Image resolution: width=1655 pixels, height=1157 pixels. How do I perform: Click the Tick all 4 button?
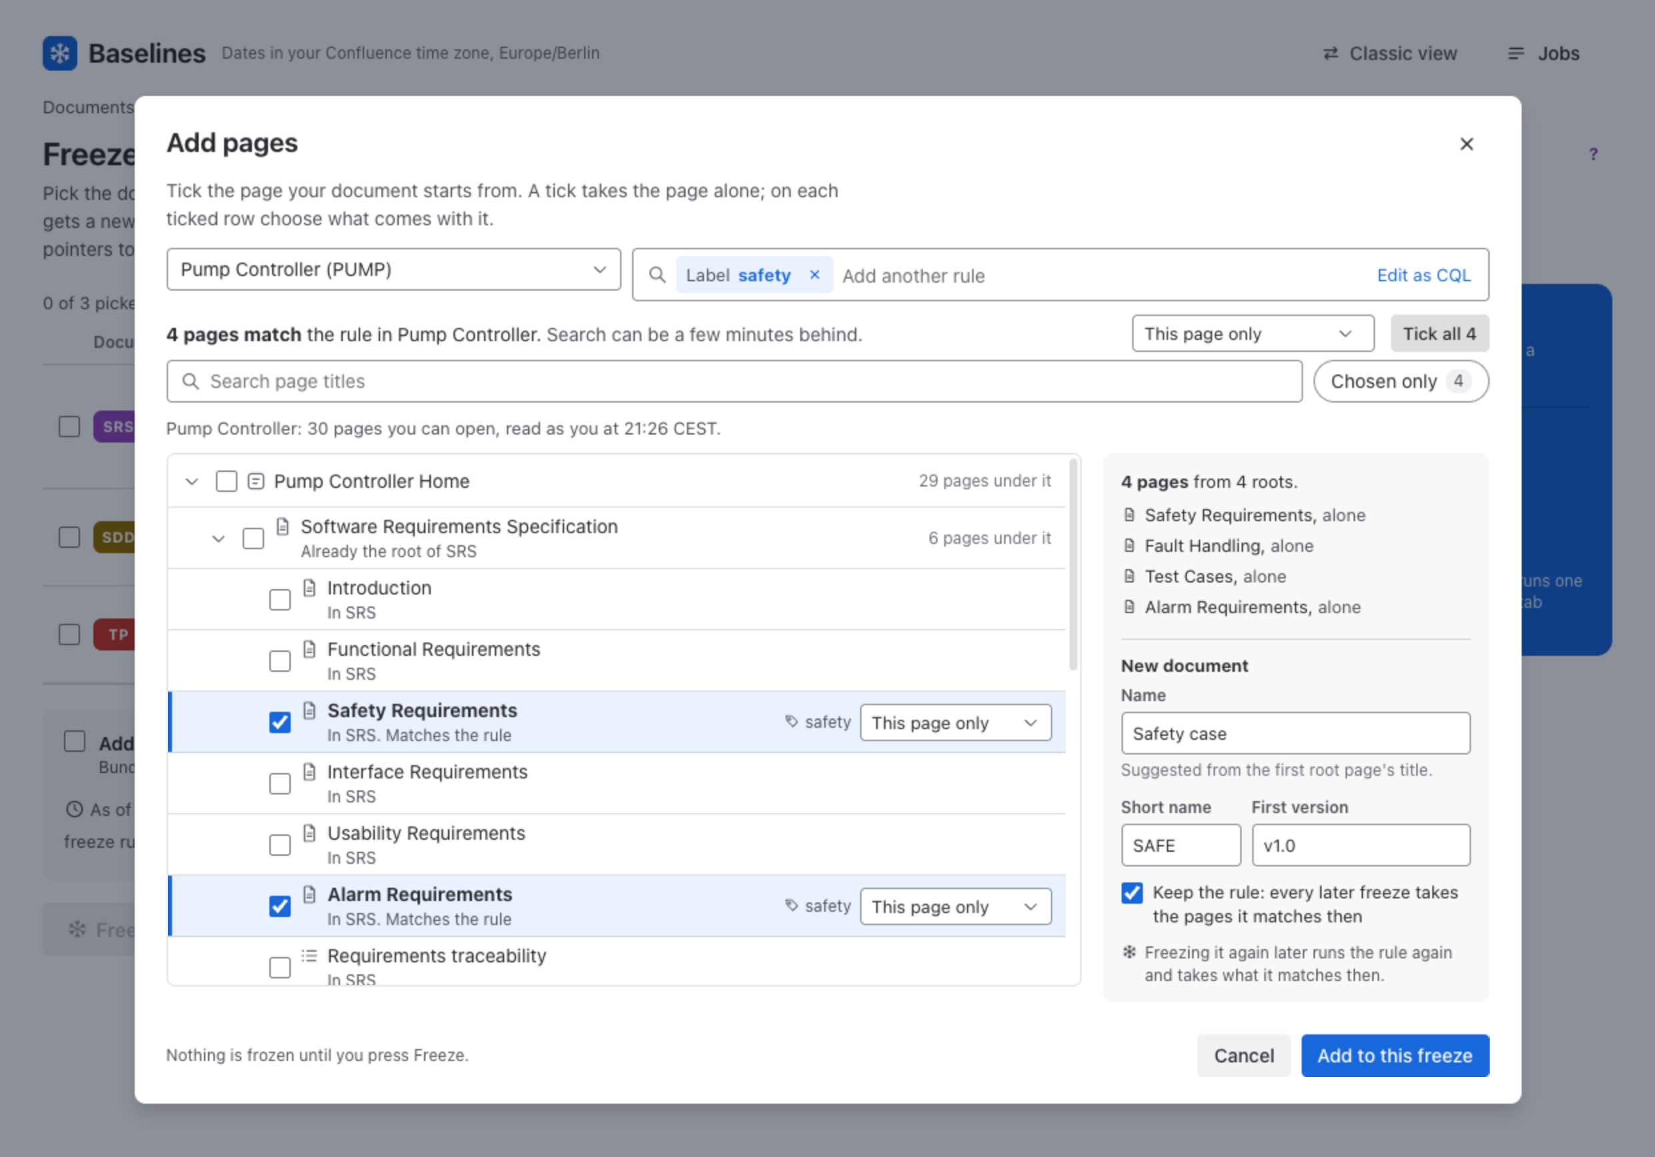(x=1439, y=333)
